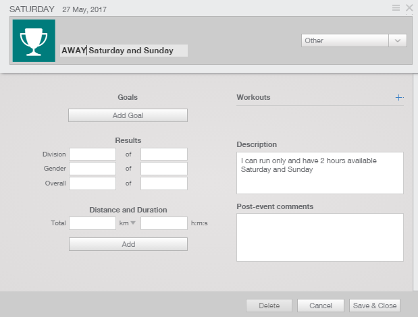Close the event dialog with X
Screen dimensions: 418x317
point(409,7)
